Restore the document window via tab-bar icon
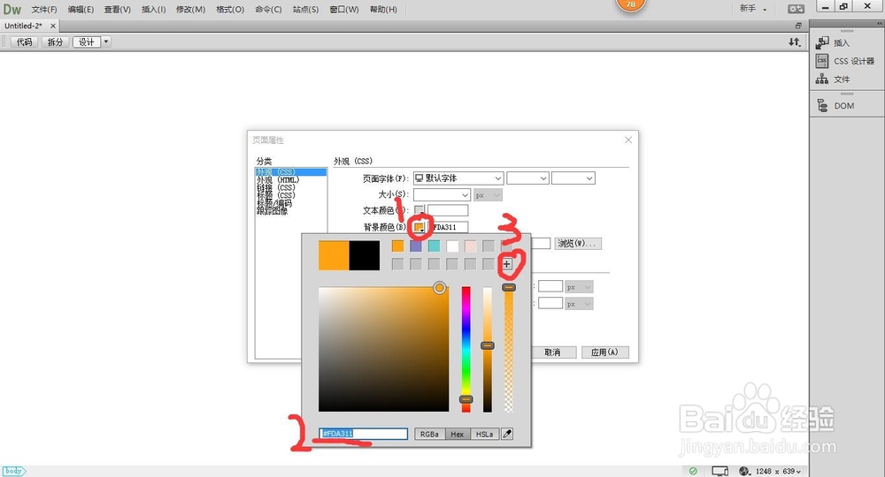885x477 pixels. click(798, 26)
